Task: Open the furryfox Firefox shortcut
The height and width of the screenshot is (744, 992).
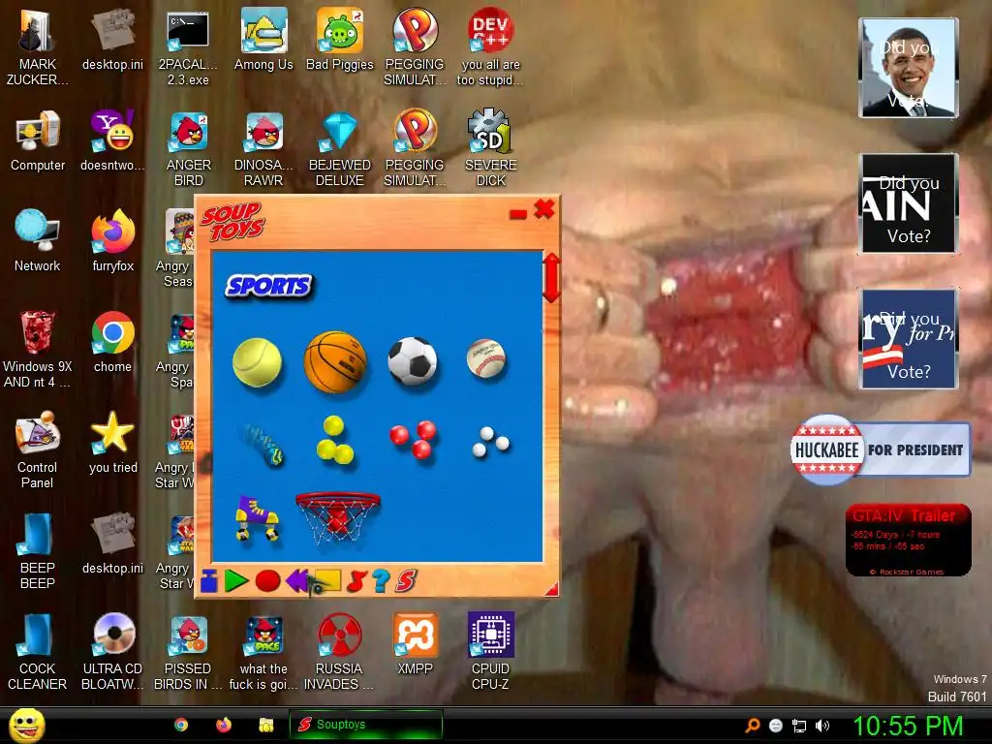Action: pyautogui.click(x=112, y=241)
